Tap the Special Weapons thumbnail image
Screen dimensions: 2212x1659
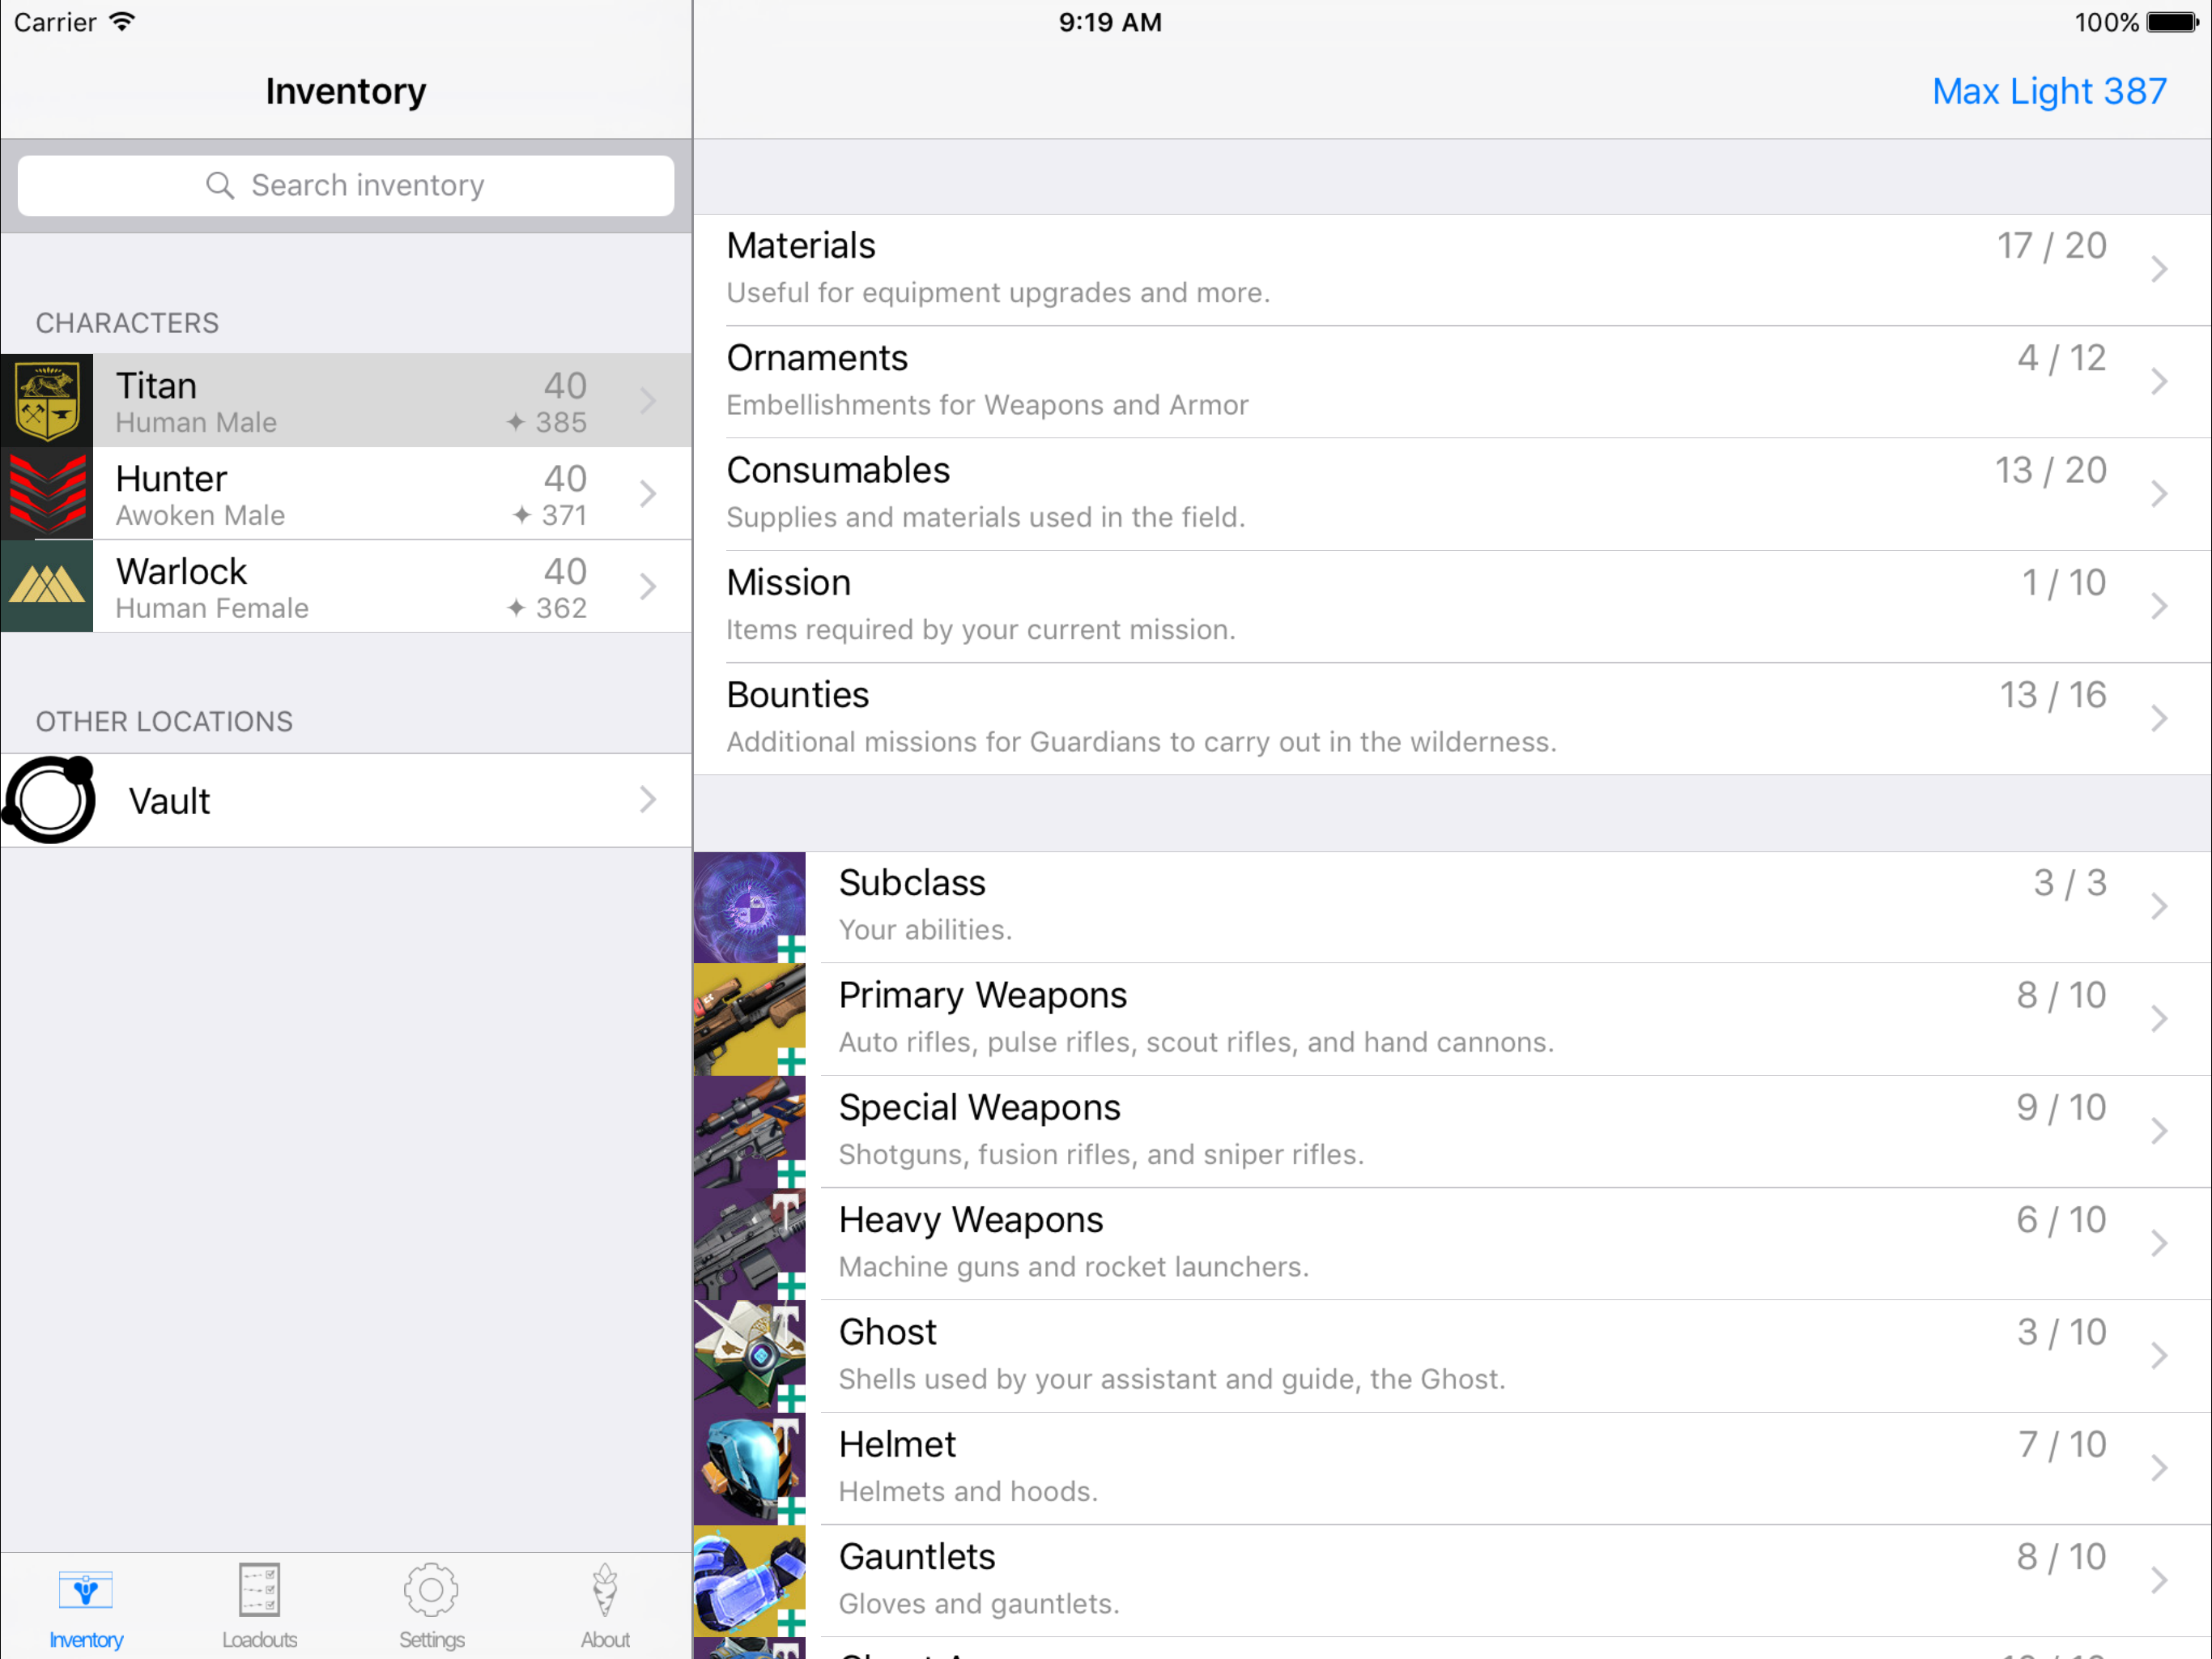[749, 1132]
